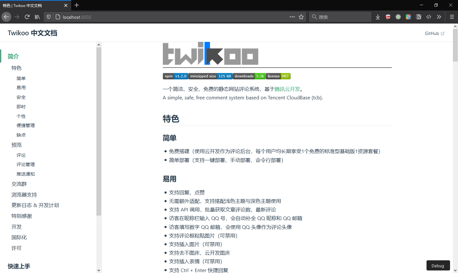Open the downloads arrow icon

(378, 17)
